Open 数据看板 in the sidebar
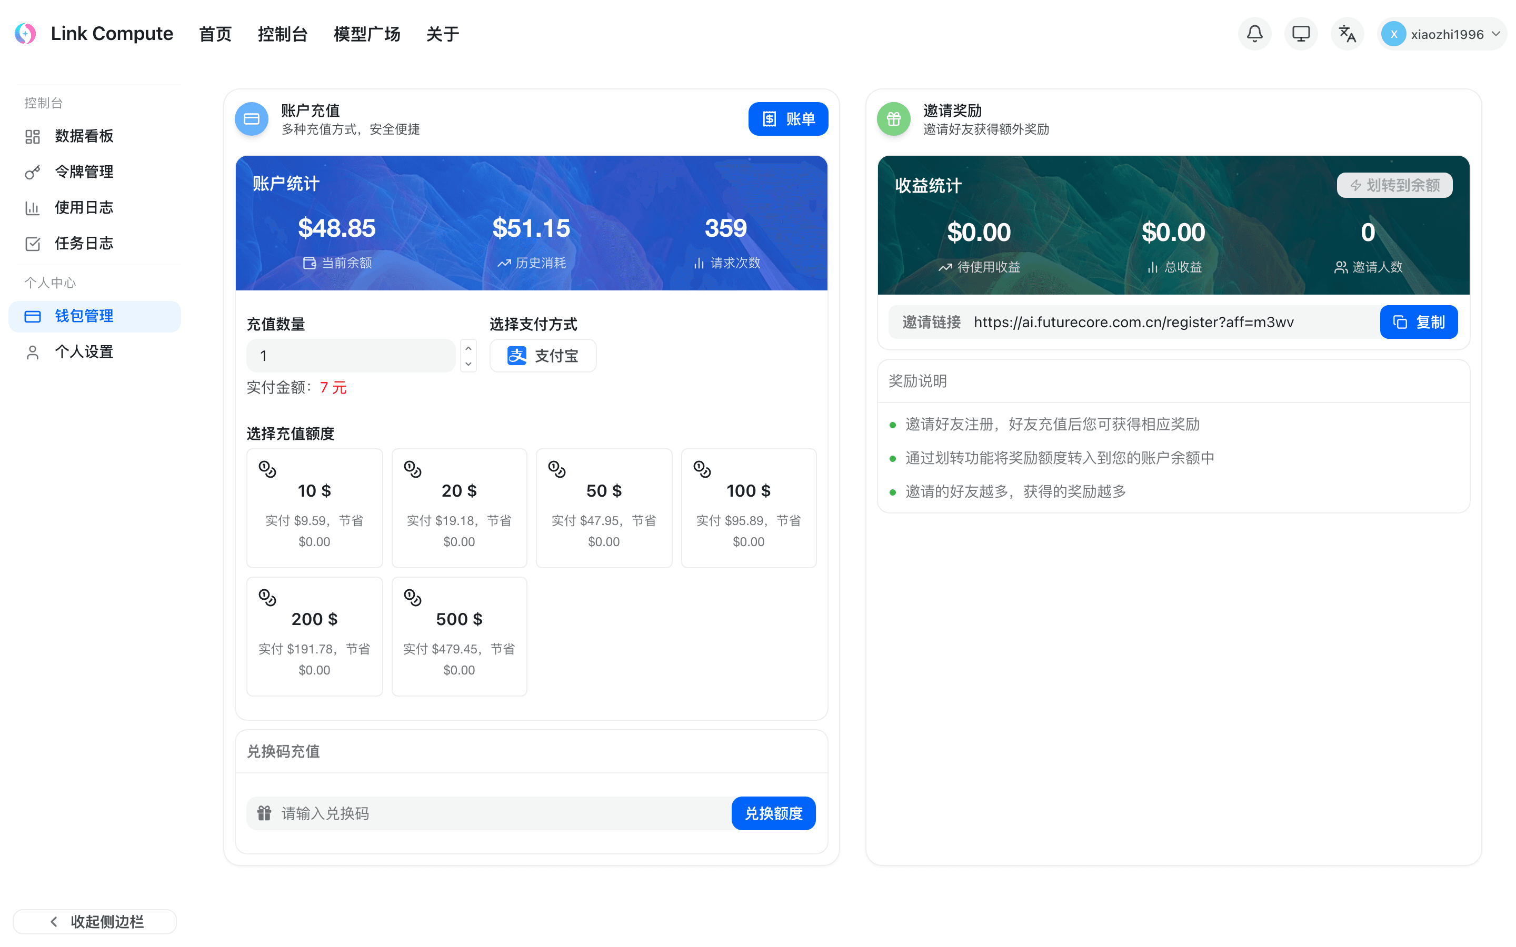The width and height of the screenshot is (1516, 947). tap(95, 137)
